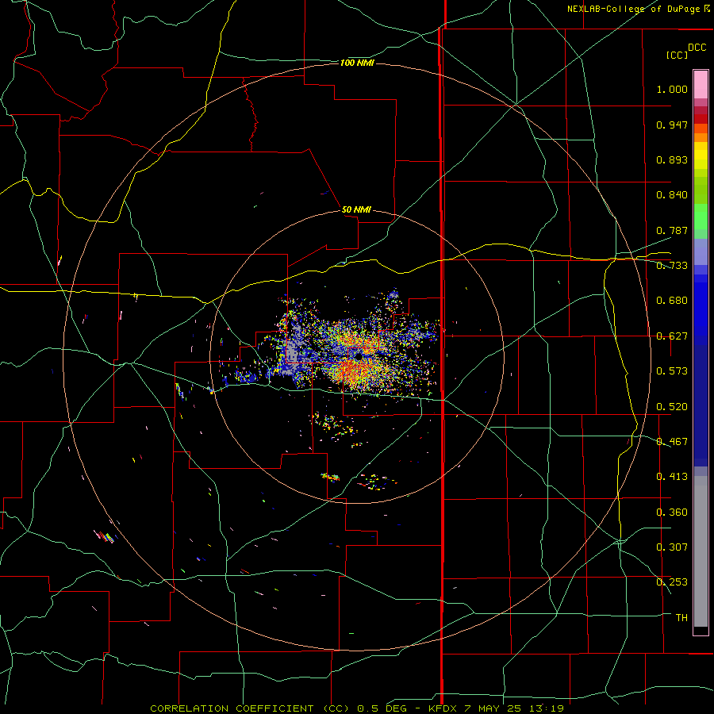The image size is (714, 714).
Task: Click the 0.253 scale value
Action: coord(672,582)
